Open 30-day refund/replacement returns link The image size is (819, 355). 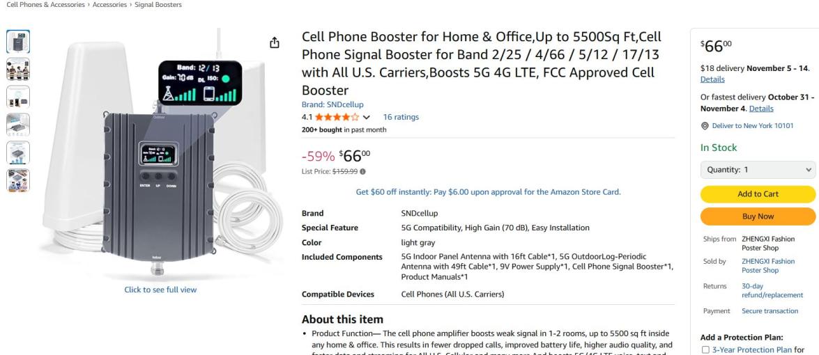pos(772,290)
